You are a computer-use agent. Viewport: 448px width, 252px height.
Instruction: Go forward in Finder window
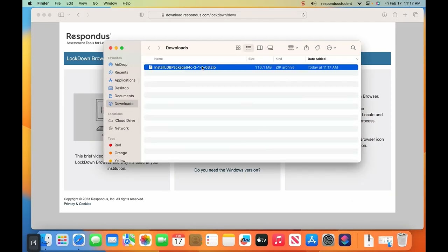(159, 48)
